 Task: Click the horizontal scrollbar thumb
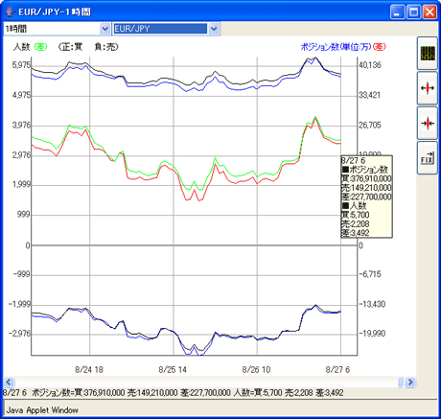pyautogui.click(x=401, y=382)
